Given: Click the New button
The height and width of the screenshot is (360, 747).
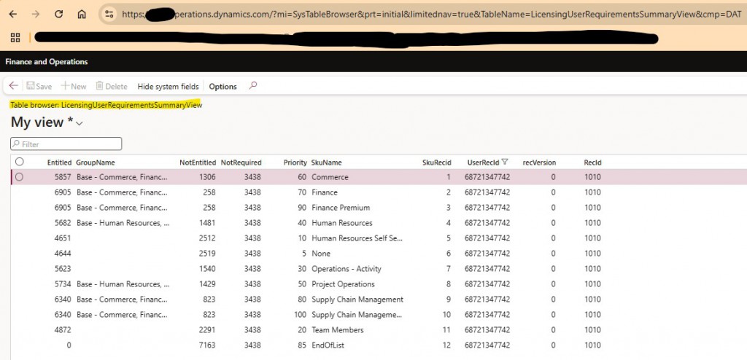Looking at the screenshot, I should pos(74,86).
